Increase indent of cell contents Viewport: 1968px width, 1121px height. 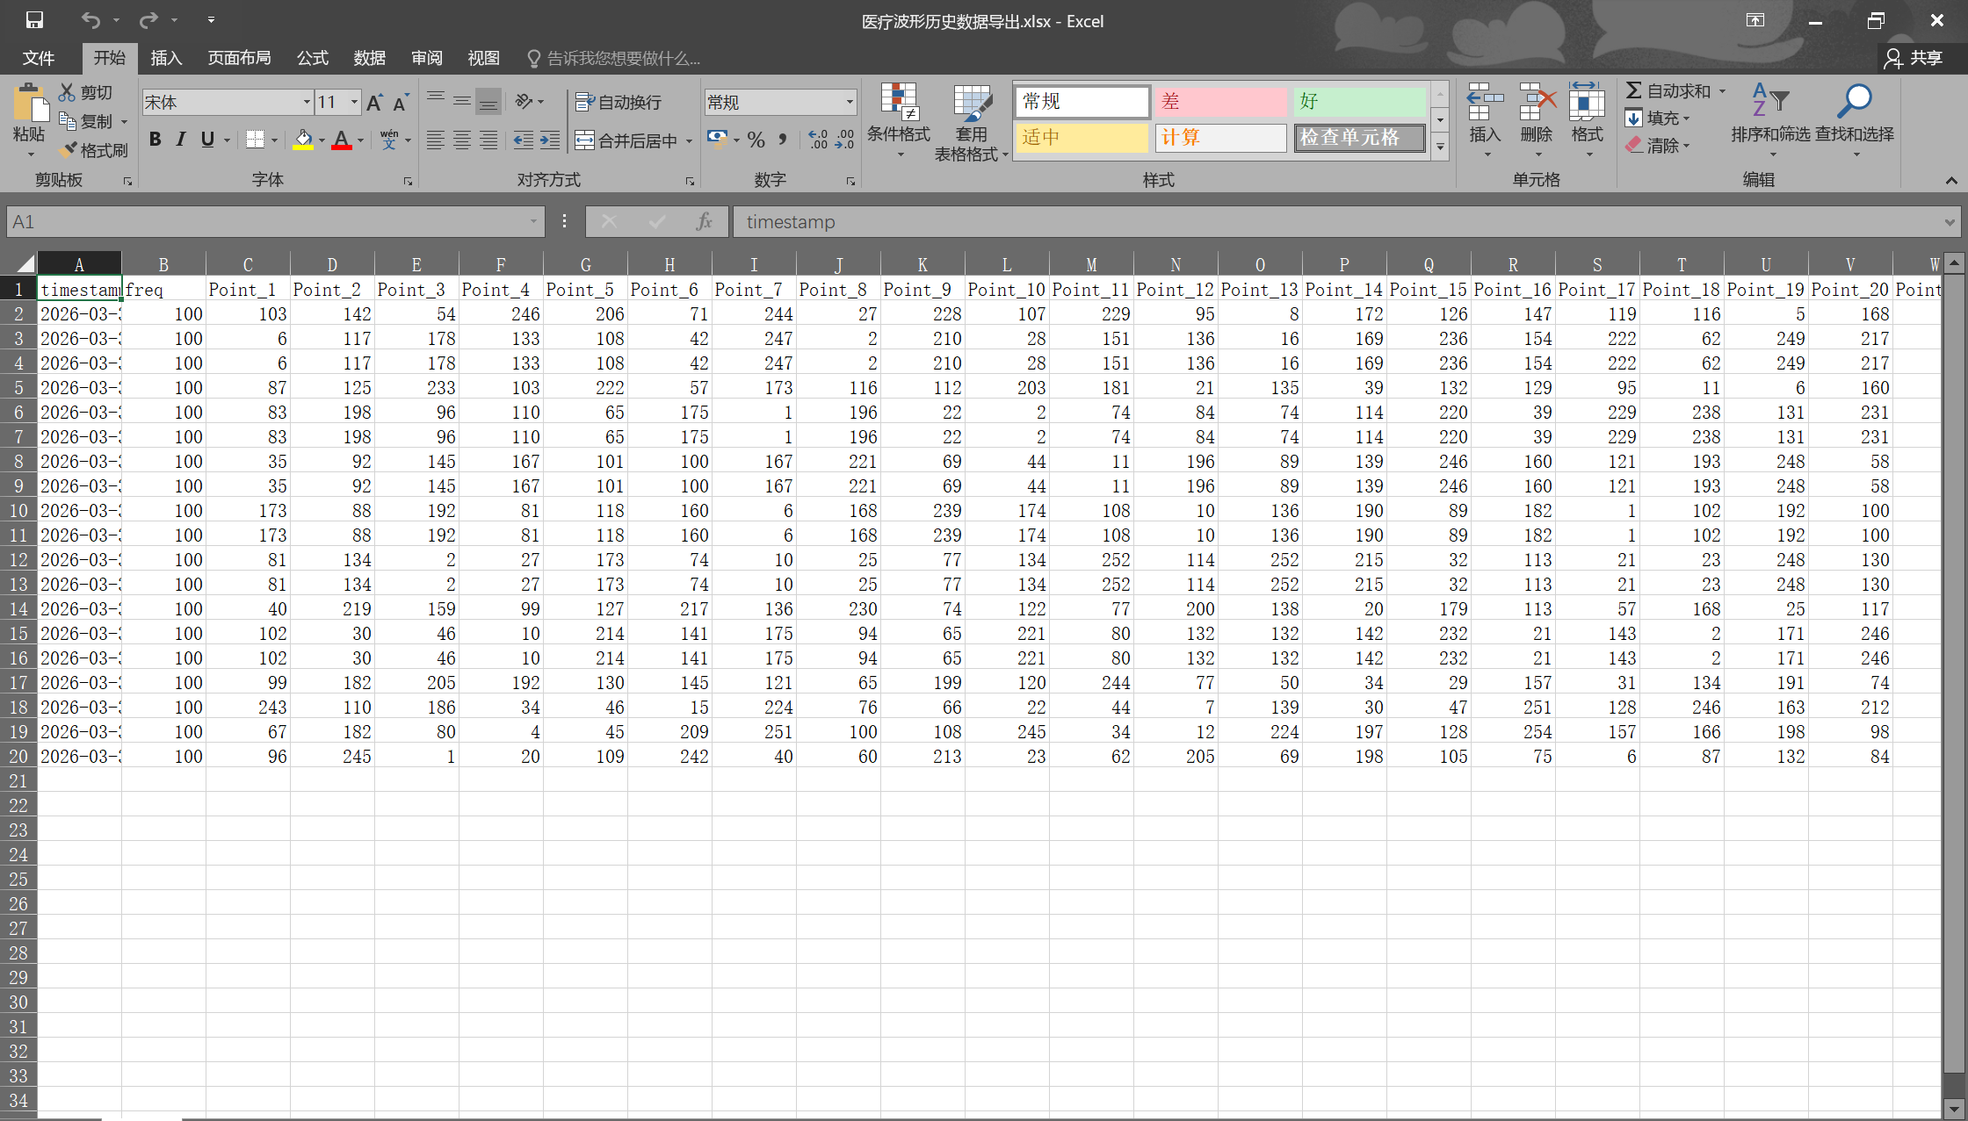click(550, 140)
